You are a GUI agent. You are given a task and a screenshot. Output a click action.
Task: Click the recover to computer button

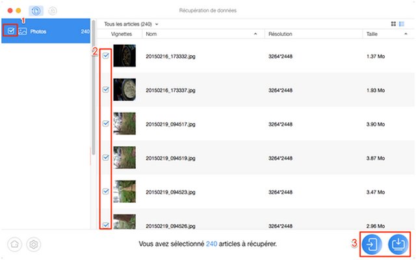click(397, 244)
